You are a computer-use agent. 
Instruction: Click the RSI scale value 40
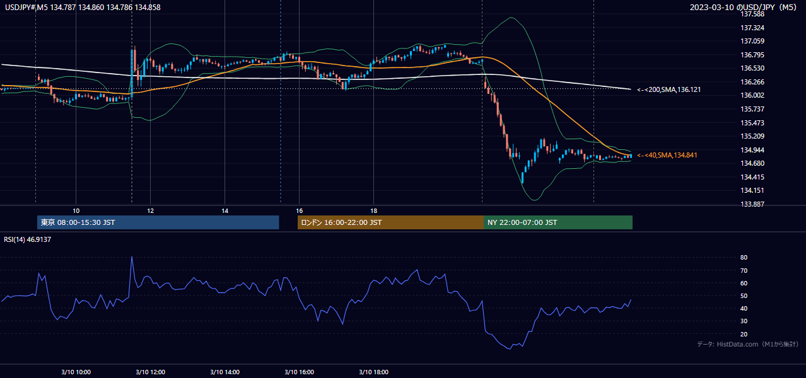click(744, 308)
